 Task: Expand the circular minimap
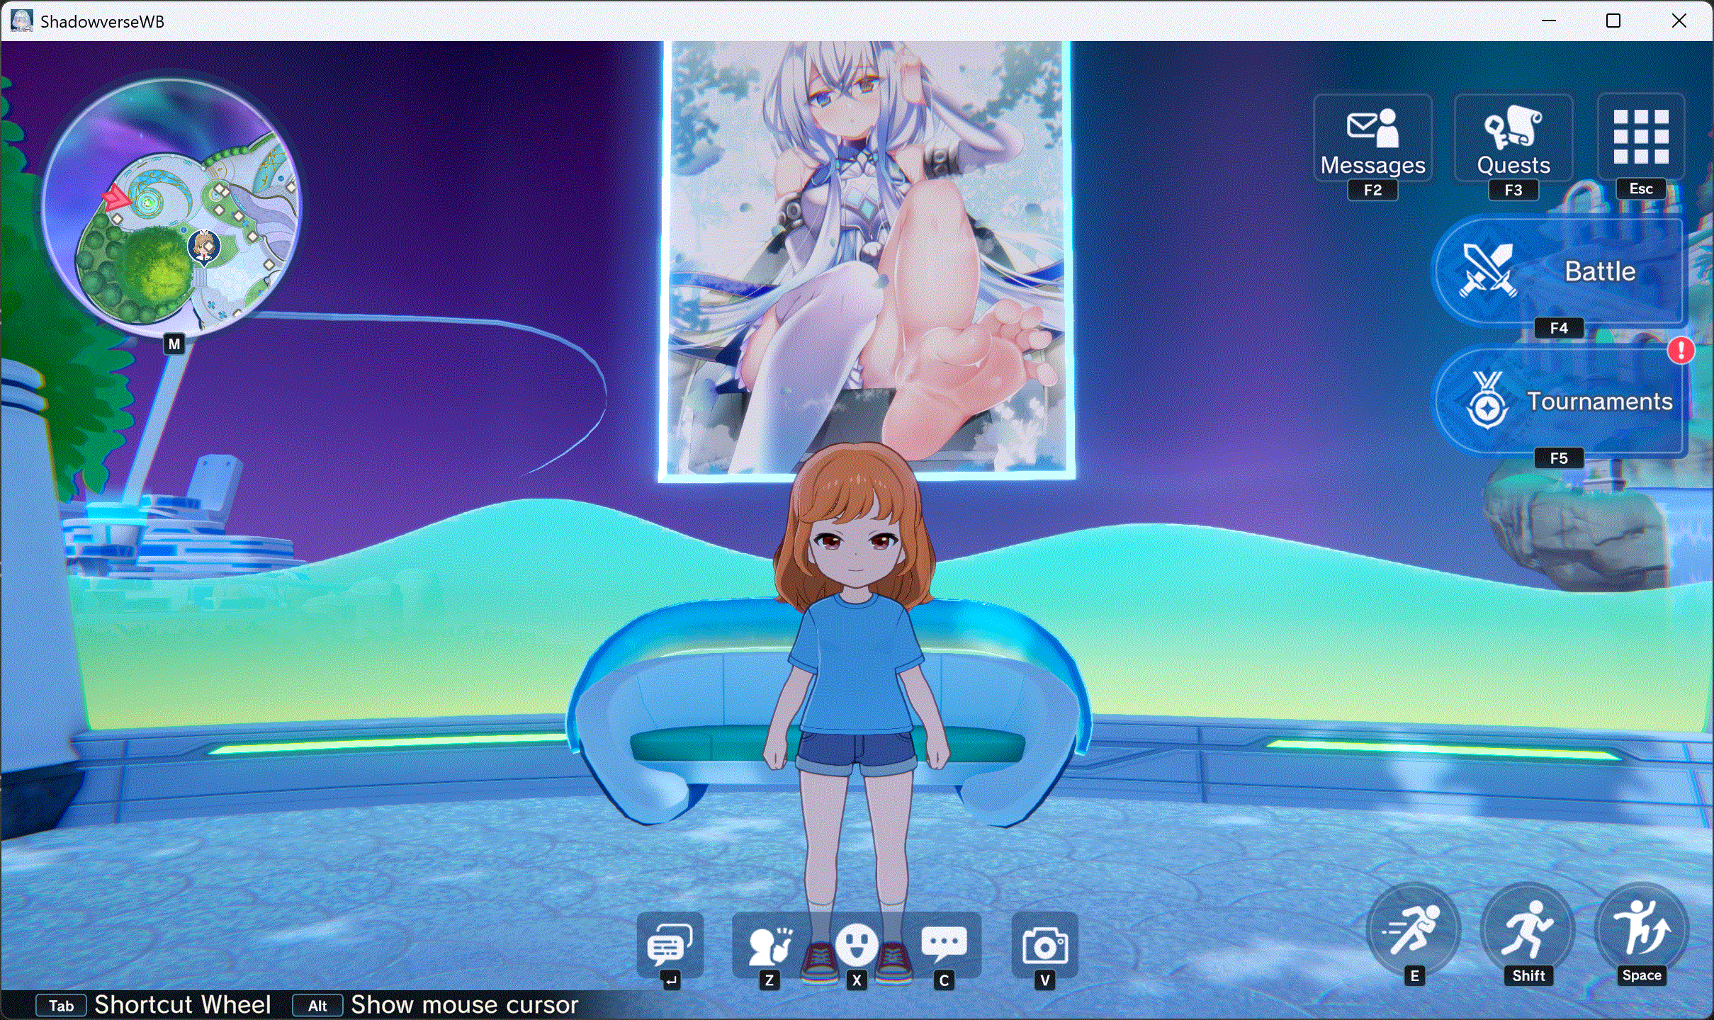[170, 205]
